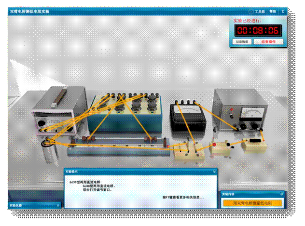Toggle the red push-button switch
The height and width of the screenshot is (226, 305).
pos(214,145)
